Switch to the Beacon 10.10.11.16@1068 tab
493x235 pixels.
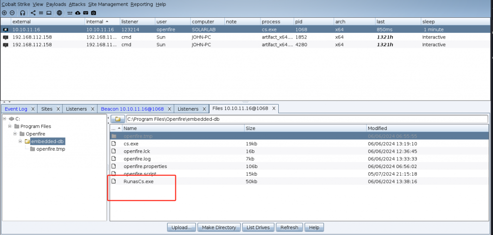click(x=132, y=109)
